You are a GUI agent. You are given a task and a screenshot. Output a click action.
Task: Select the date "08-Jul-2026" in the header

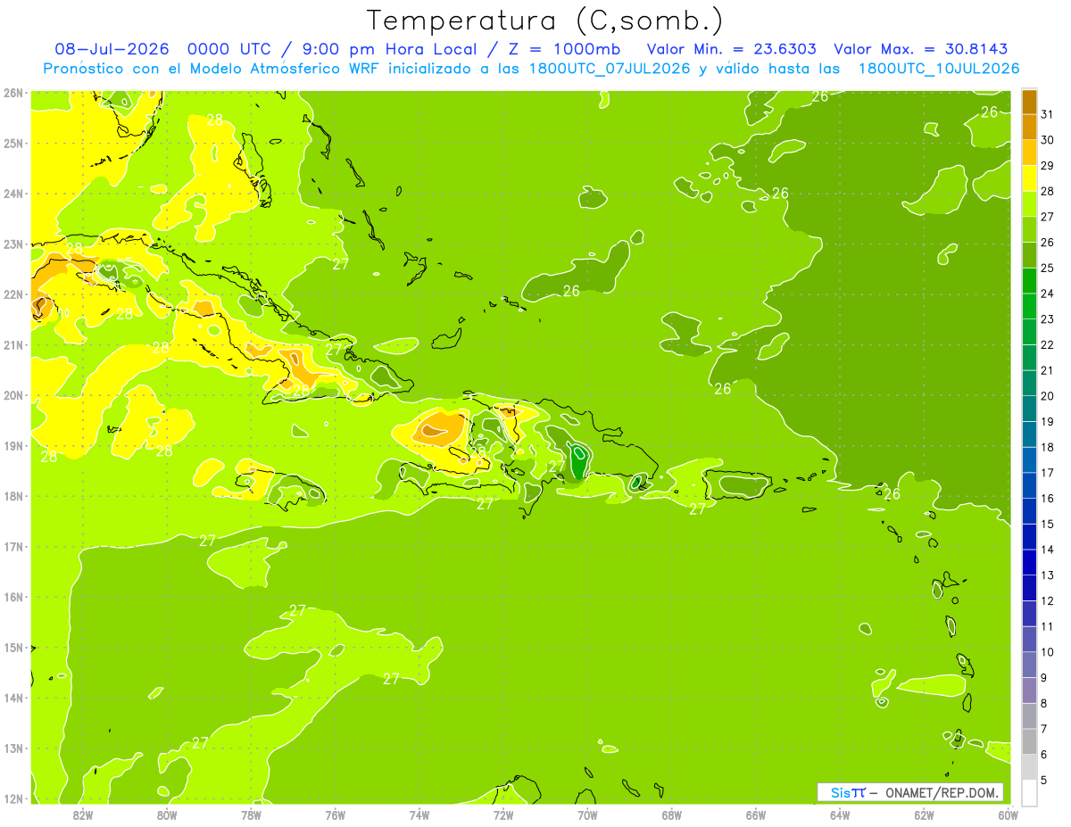click(111, 49)
